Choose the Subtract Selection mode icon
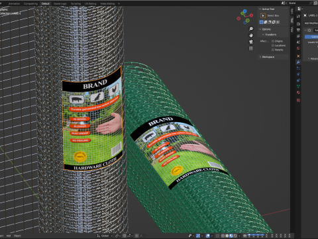318x239 pixels. pos(270,22)
